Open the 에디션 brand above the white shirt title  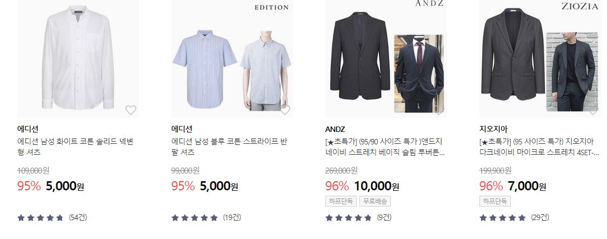click(x=28, y=129)
